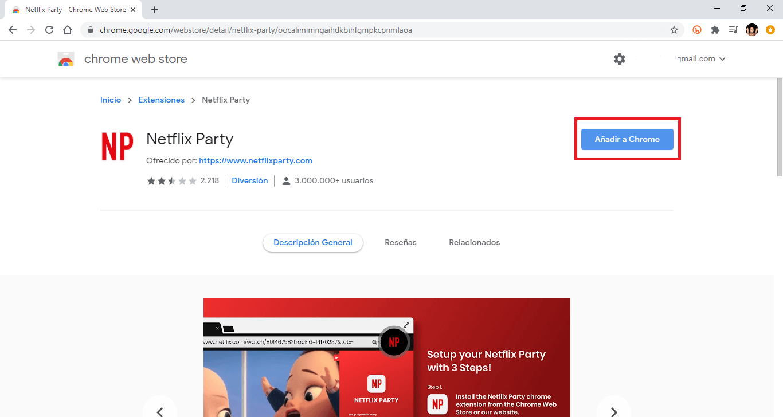Open the browser home page icon
The width and height of the screenshot is (783, 417).
(x=68, y=30)
